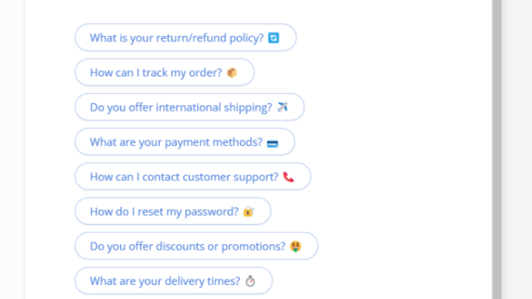Click the package box emoji icon

click(232, 72)
